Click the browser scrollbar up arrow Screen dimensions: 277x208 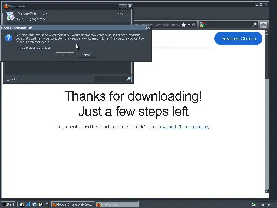(266, 32)
